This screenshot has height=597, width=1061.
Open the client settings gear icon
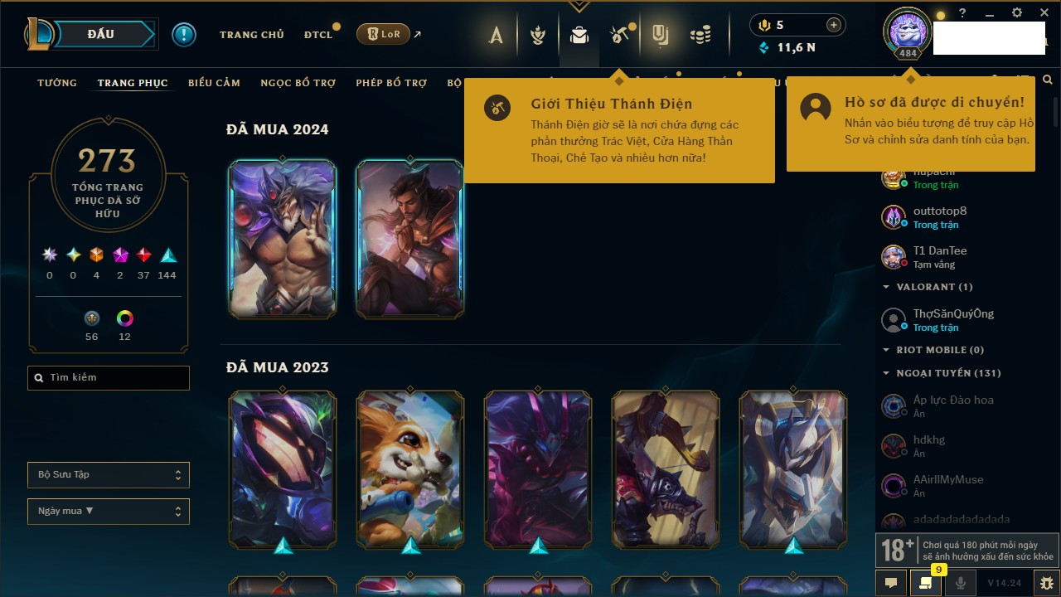[x=1017, y=12]
